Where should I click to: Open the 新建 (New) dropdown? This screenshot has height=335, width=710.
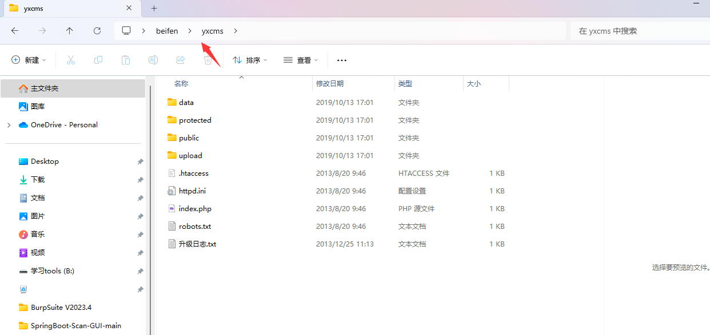point(27,60)
